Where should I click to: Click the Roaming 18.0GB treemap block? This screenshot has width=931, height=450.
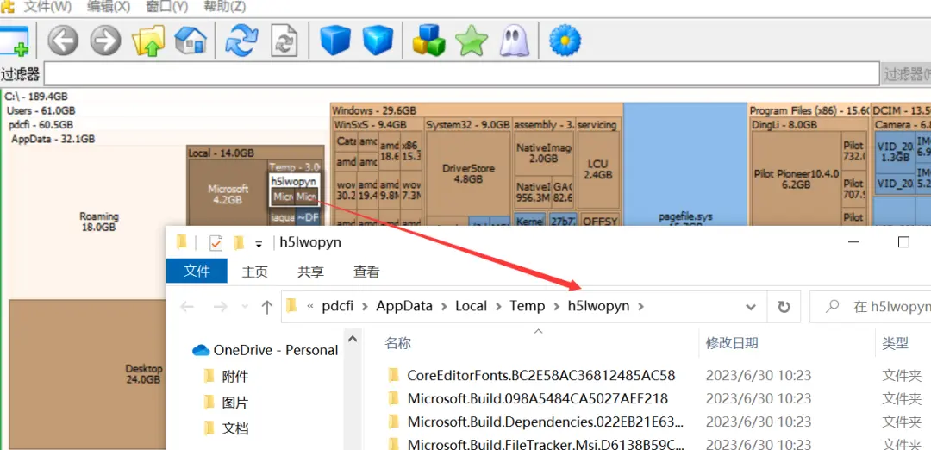click(x=98, y=222)
